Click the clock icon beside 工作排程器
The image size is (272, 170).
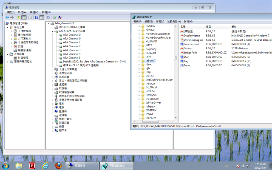click(x=15, y=31)
